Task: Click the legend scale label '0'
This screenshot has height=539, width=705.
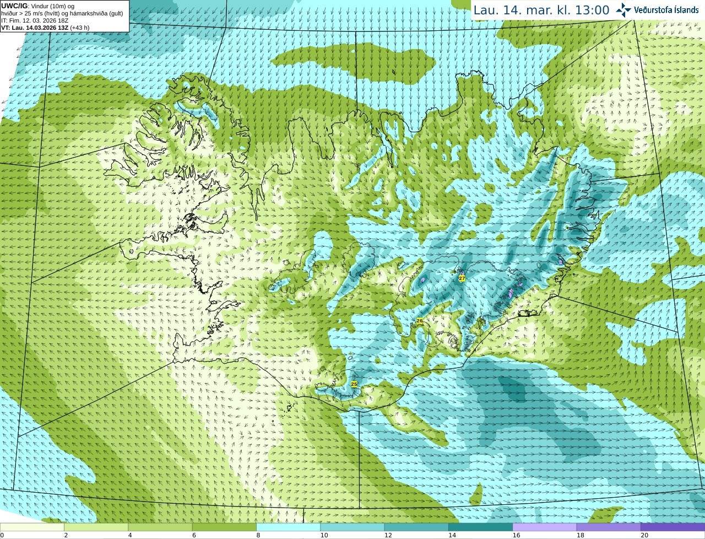Action: [2, 535]
